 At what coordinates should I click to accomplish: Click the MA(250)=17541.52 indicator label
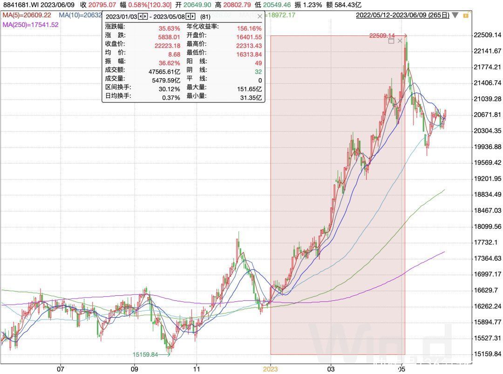coord(30,25)
